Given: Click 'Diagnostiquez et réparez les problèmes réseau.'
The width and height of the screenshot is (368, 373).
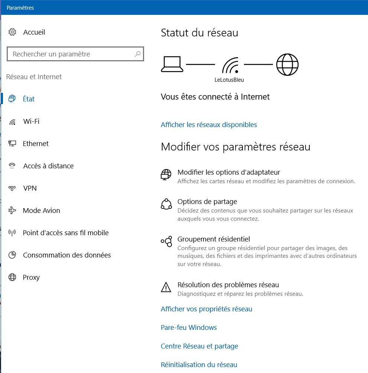Looking at the screenshot, I should pyautogui.click(x=240, y=294).
